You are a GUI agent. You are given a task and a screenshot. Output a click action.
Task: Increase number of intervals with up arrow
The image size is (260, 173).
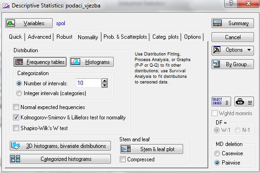click(x=105, y=81)
